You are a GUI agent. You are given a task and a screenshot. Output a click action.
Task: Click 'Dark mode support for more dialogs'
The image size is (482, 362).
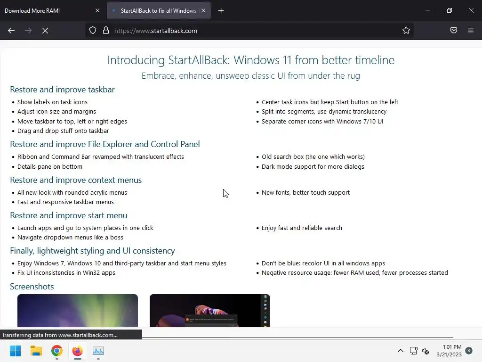[x=313, y=166]
